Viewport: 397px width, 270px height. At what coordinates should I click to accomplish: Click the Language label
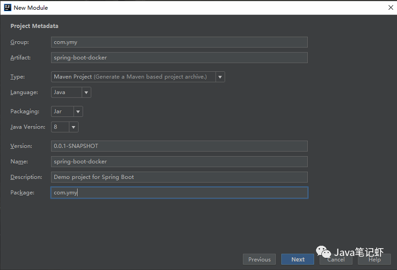click(24, 93)
